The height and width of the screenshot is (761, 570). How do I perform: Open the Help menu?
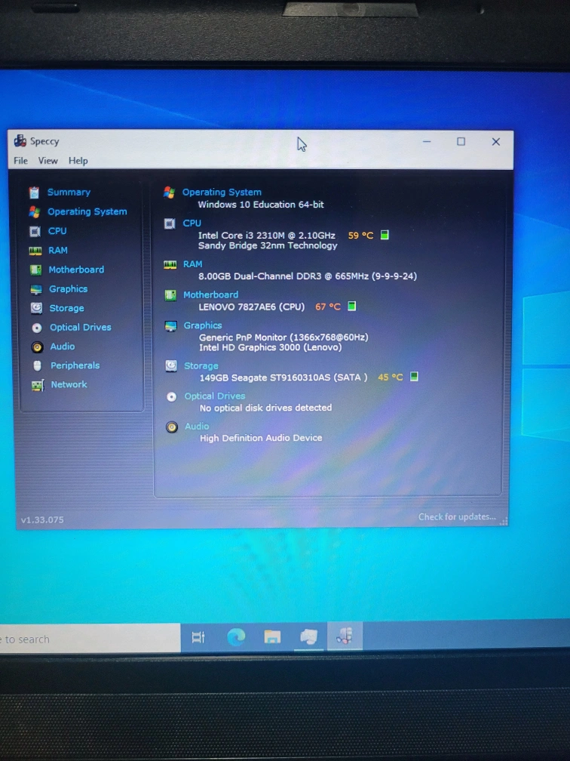[78, 161]
